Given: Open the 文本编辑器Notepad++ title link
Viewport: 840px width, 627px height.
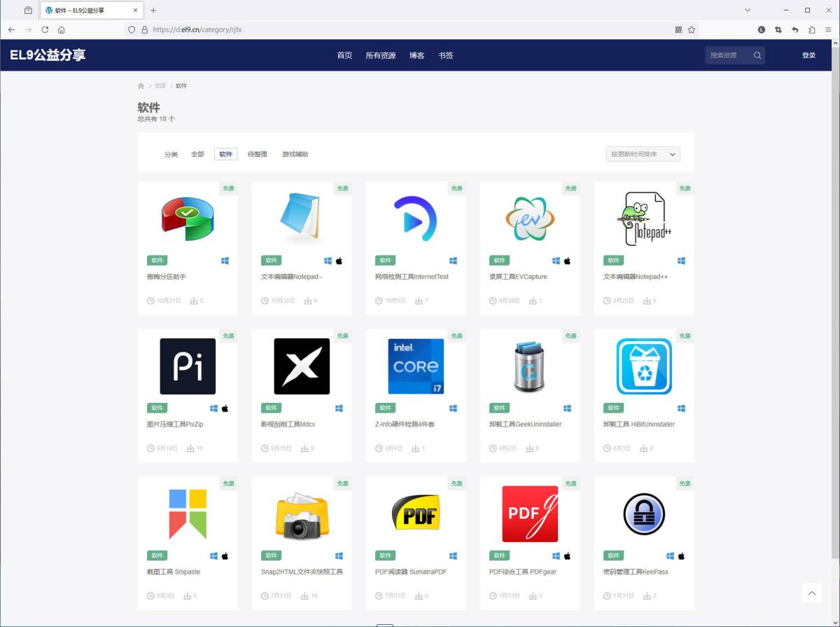Looking at the screenshot, I should pos(636,277).
